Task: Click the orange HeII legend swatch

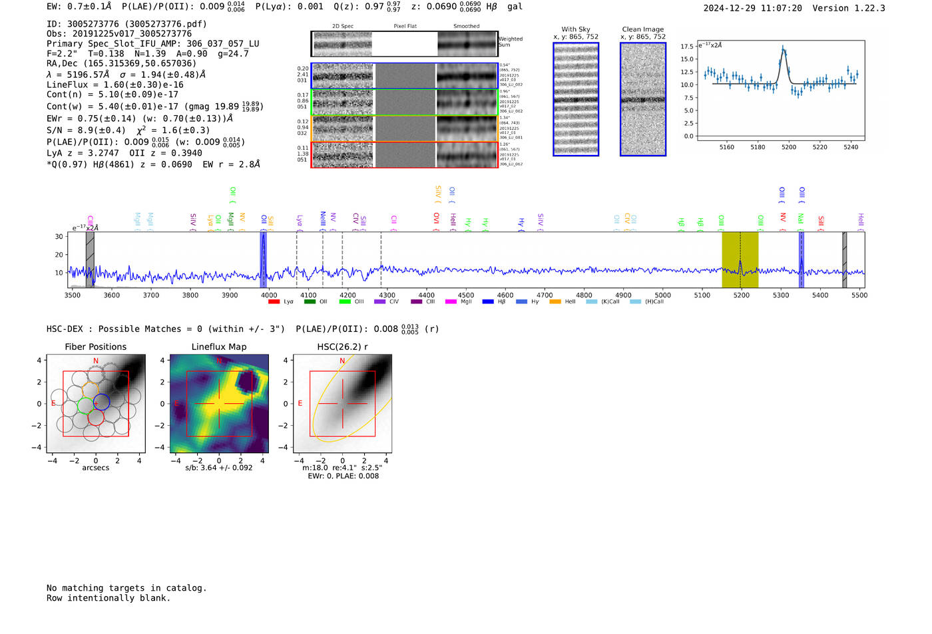Action: 555,302
